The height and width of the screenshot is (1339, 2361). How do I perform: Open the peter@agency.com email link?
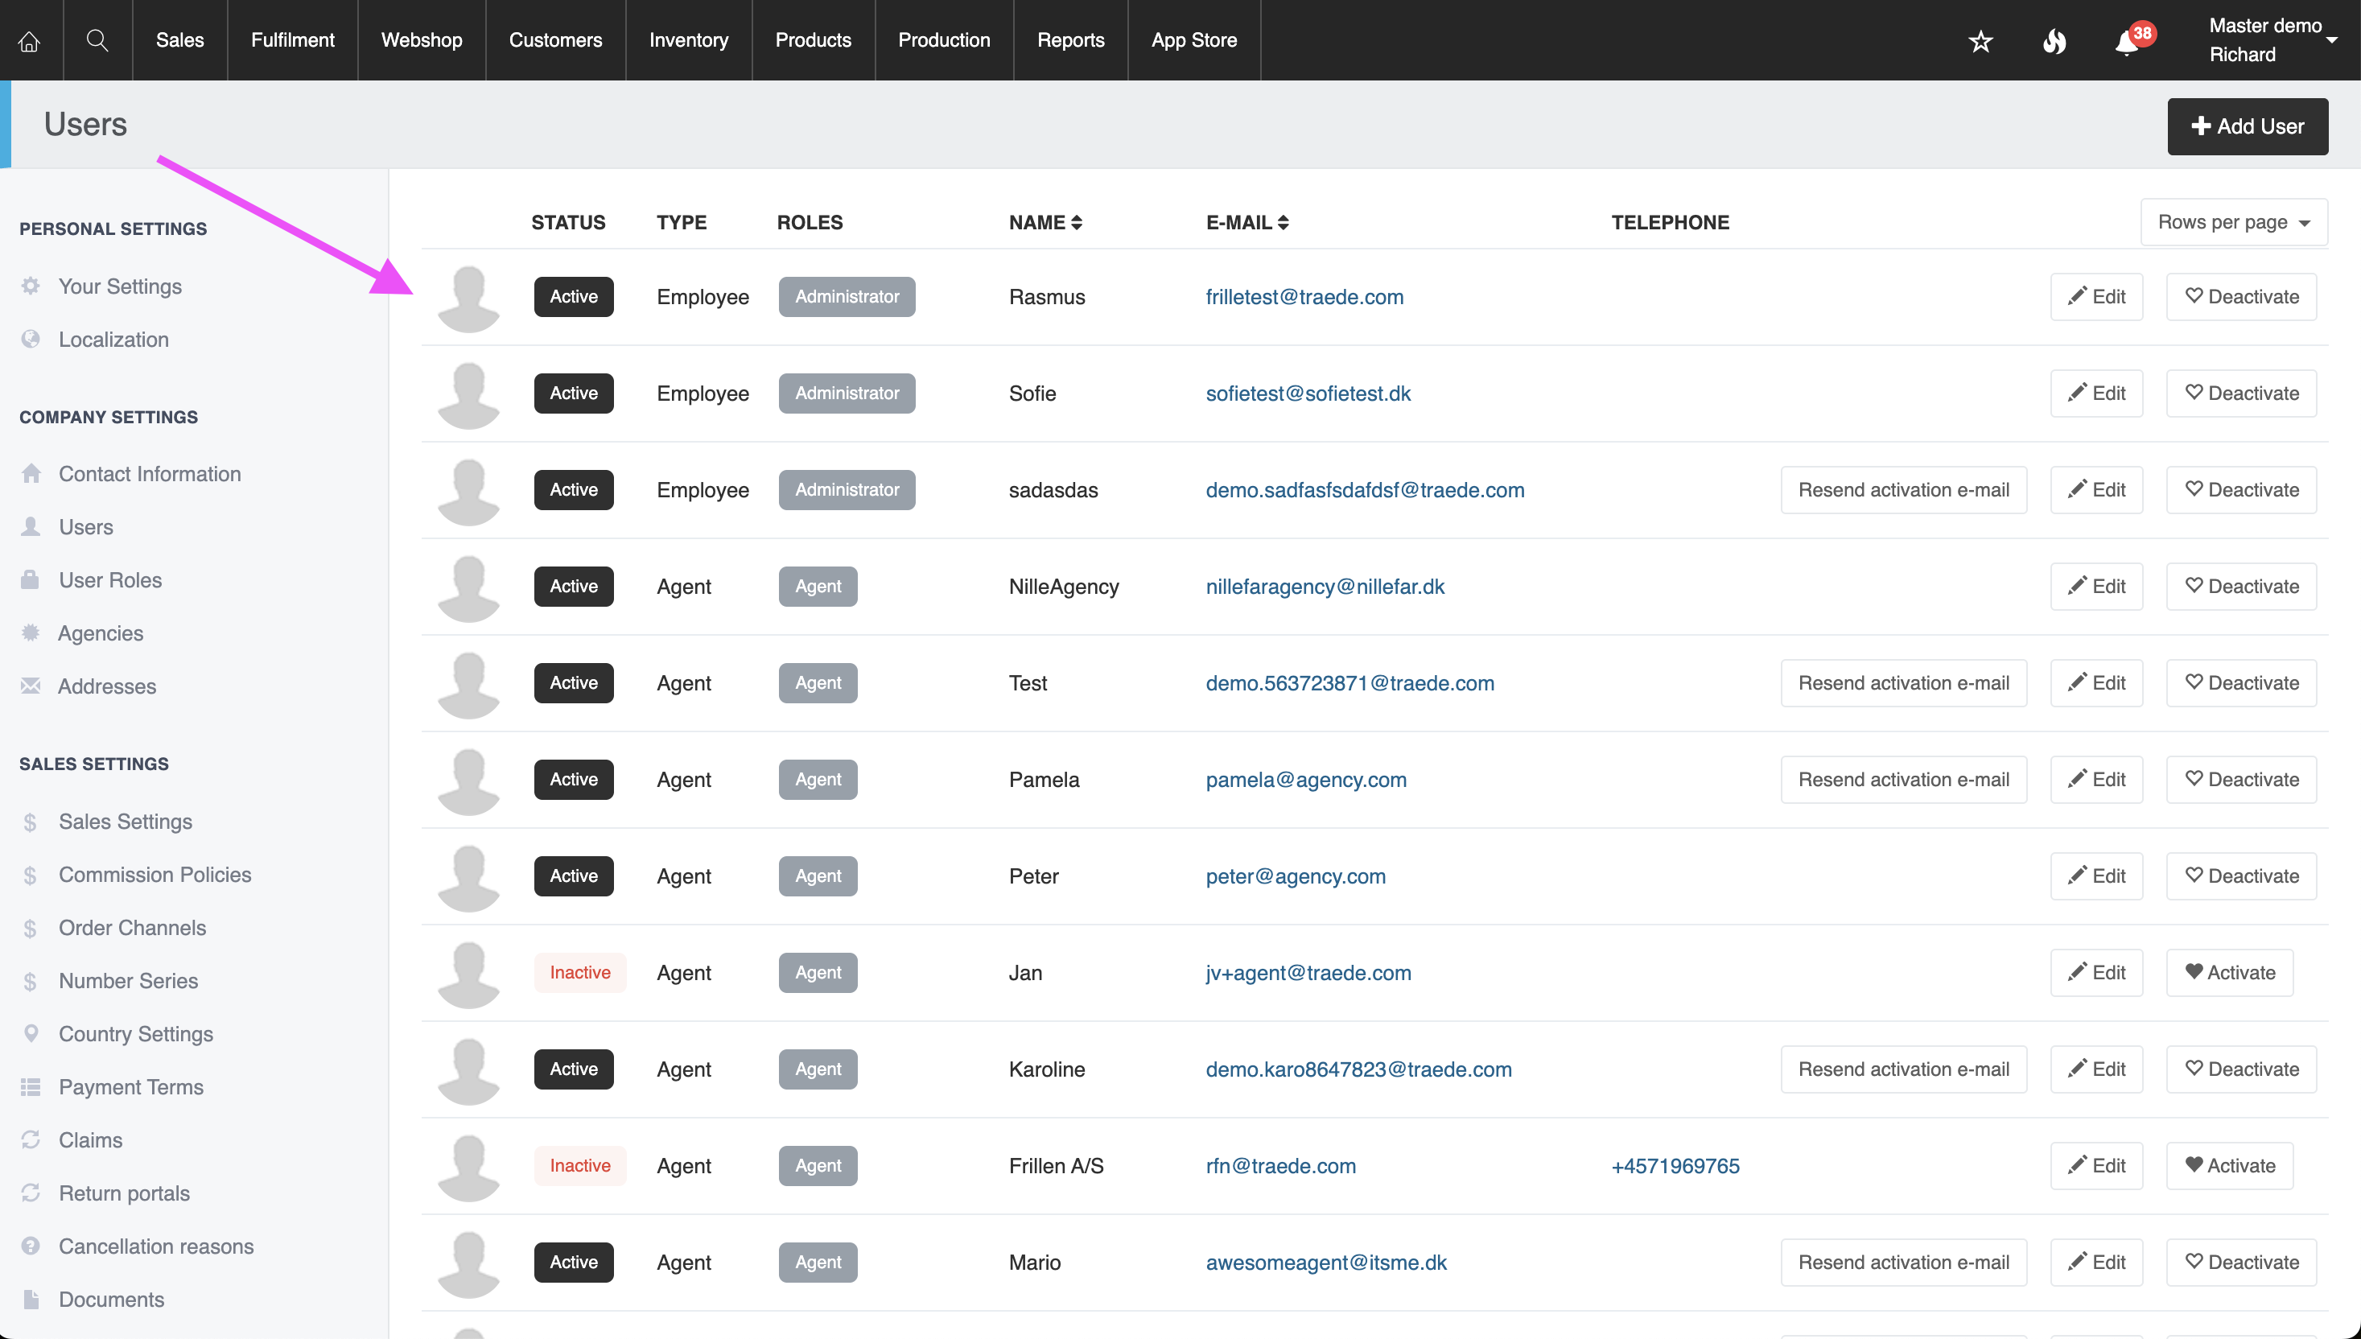[1296, 876]
